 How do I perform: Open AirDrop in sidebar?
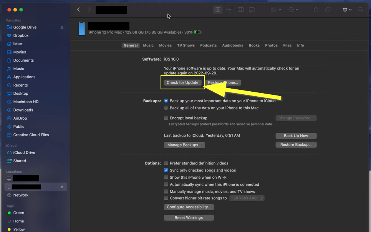pyautogui.click(x=20, y=118)
